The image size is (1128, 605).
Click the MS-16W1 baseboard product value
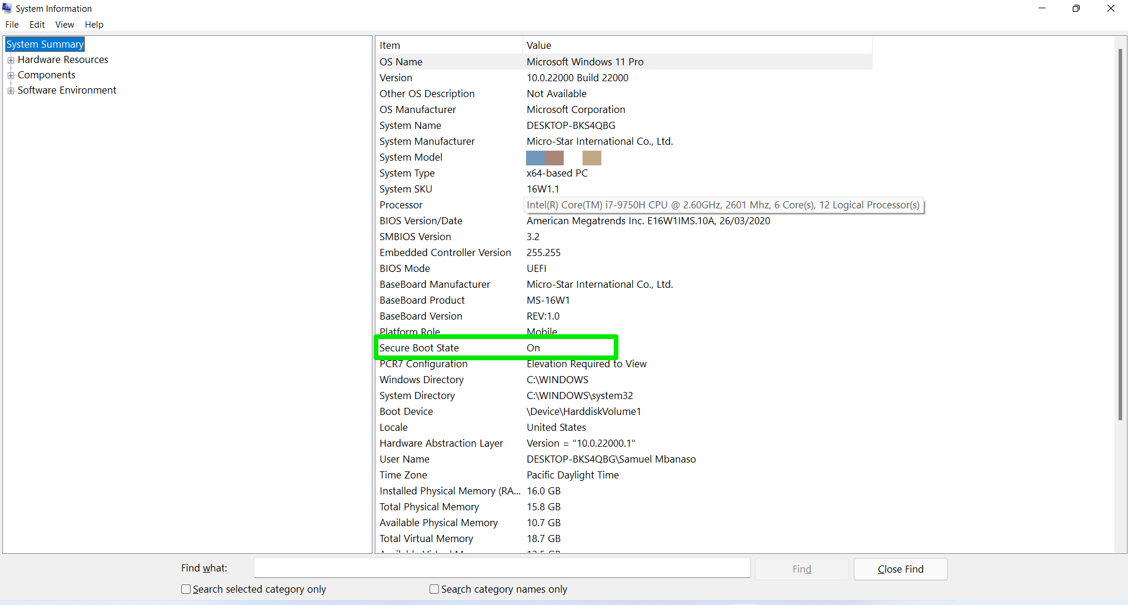click(x=548, y=300)
